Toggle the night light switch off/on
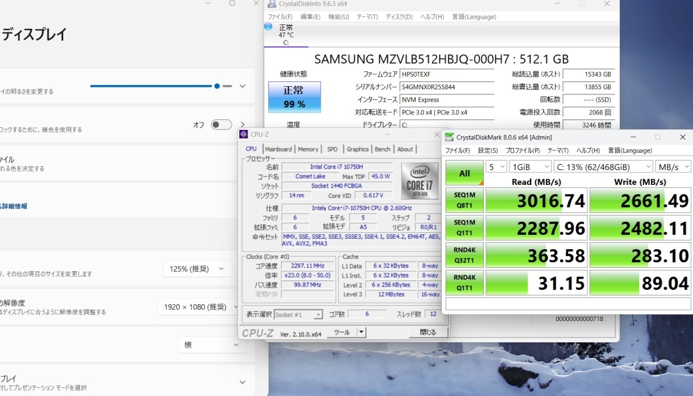The image size is (693, 396). (x=221, y=125)
